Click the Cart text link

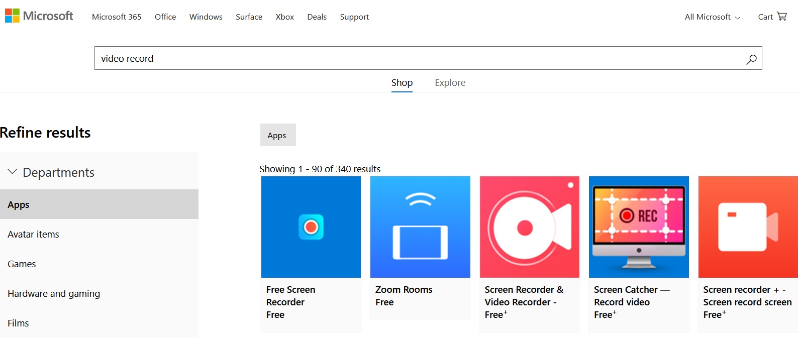765,17
